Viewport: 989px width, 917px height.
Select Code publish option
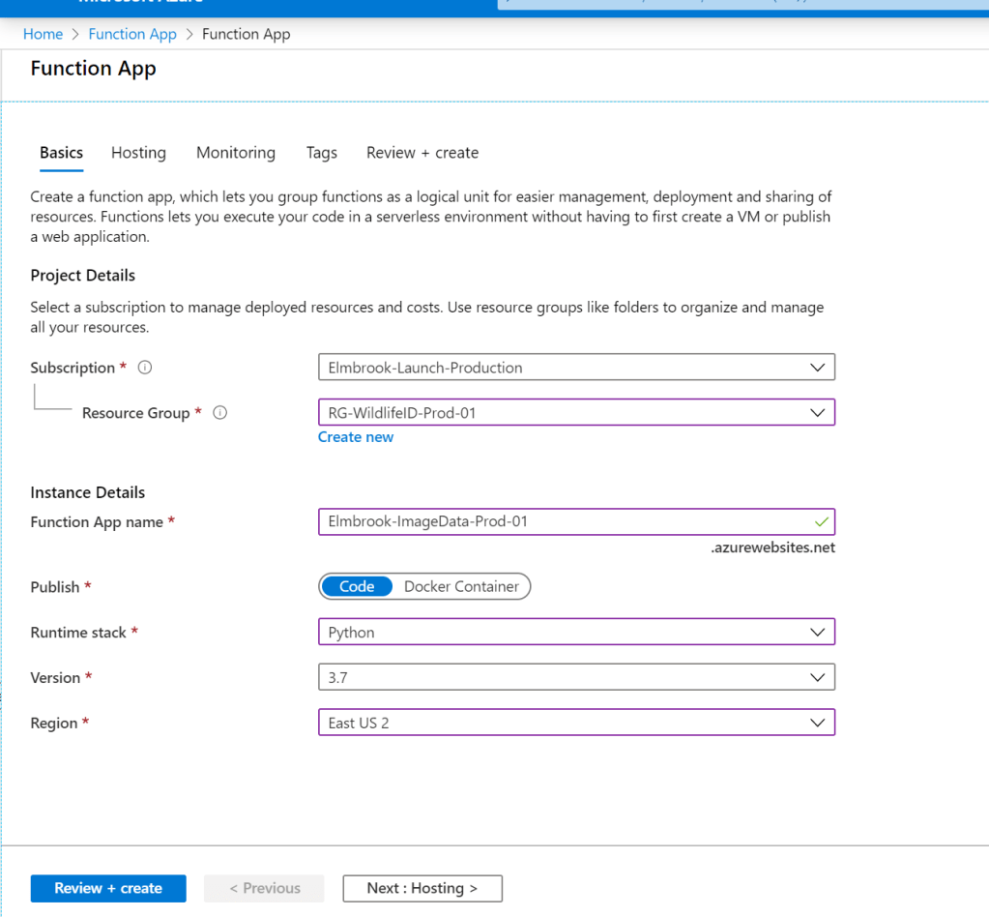(x=357, y=586)
